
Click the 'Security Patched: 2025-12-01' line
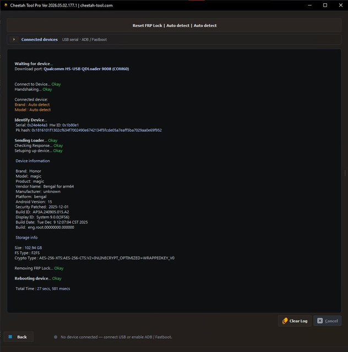(x=42, y=207)
